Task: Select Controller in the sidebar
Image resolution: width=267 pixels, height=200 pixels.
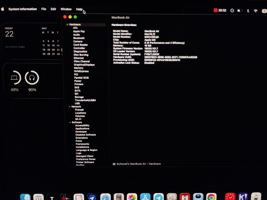Action: tap(79, 48)
